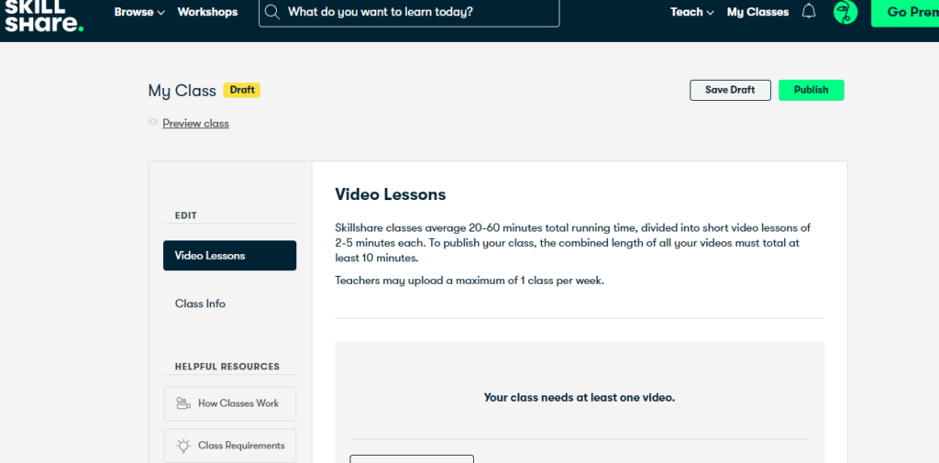Click the yellow Draft badge
Viewport: 939px width, 463px height.
pos(242,90)
